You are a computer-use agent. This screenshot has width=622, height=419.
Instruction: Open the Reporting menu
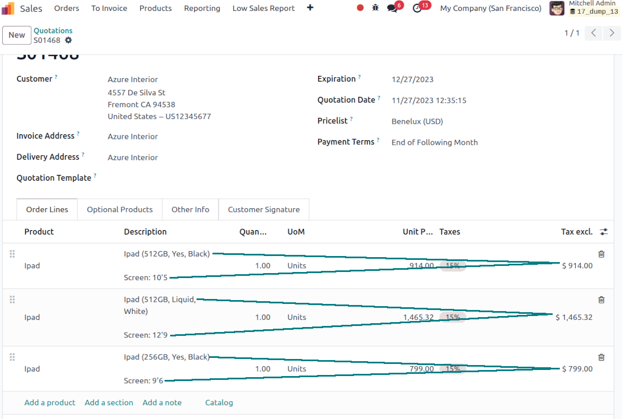pyautogui.click(x=202, y=8)
